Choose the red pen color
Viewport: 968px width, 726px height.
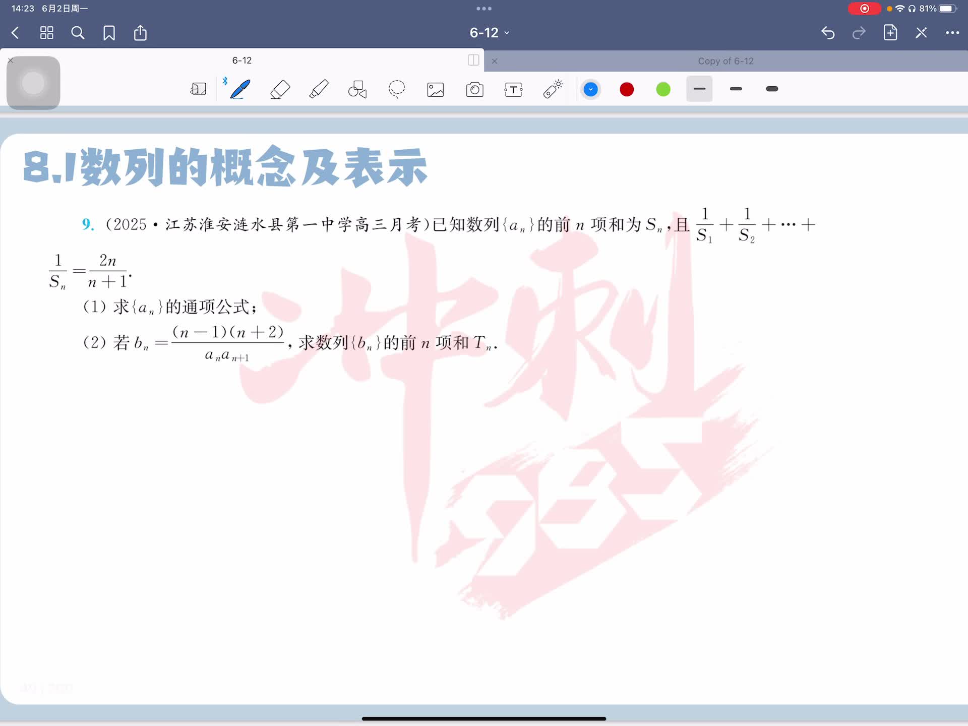pos(627,90)
